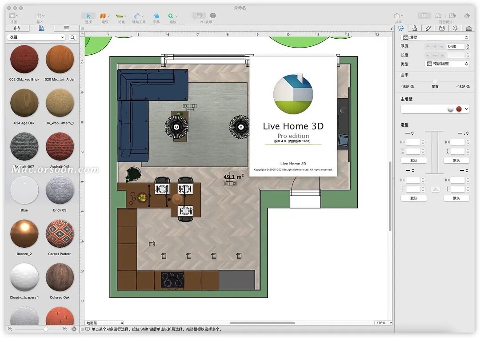Click the lower-right 默认 button under 造型
The height and width of the screenshot is (338, 480).
click(456, 198)
